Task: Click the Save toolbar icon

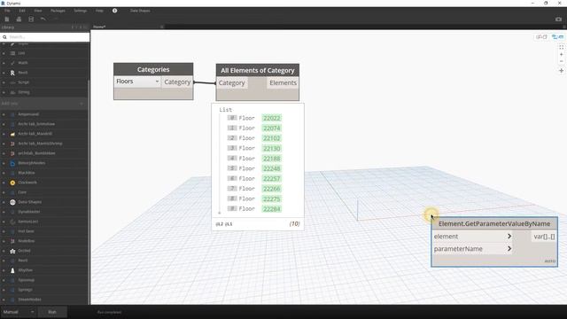Action: [x=31, y=19]
